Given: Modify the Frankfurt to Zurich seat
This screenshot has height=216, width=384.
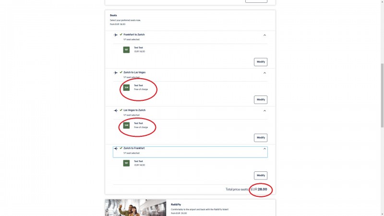Looking at the screenshot, I should tap(261, 62).
